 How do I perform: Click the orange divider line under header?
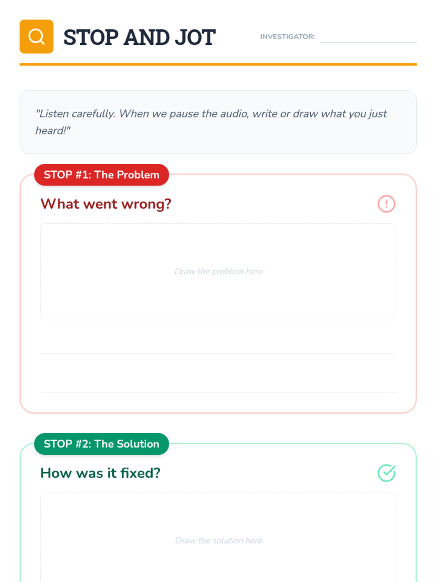click(x=218, y=64)
